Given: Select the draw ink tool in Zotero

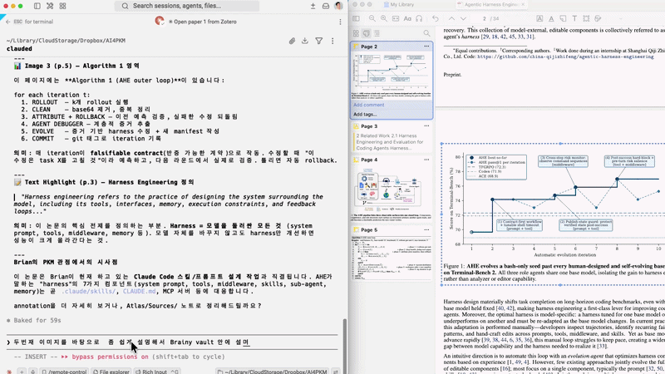Looking at the screenshot, I should pos(598,18).
